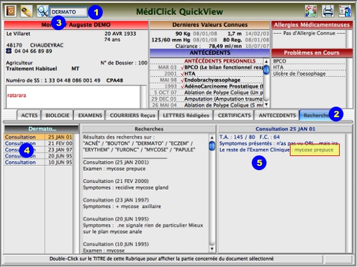Viewport: 357px width, 267px height.
Task: Select the LETTRES Rédigées tab
Action: (x=186, y=115)
